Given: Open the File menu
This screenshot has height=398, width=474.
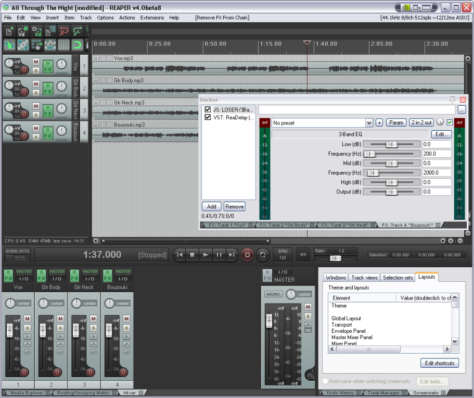Looking at the screenshot, I should click(x=8, y=18).
